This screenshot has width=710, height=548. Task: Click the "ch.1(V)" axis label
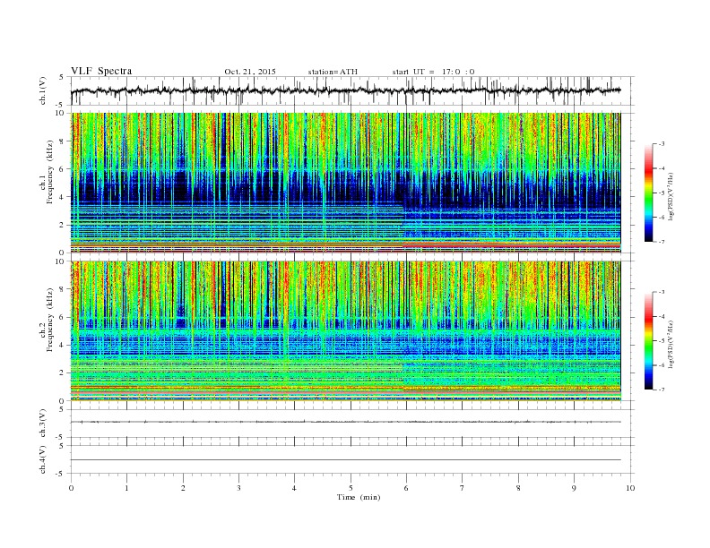coord(43,90)
